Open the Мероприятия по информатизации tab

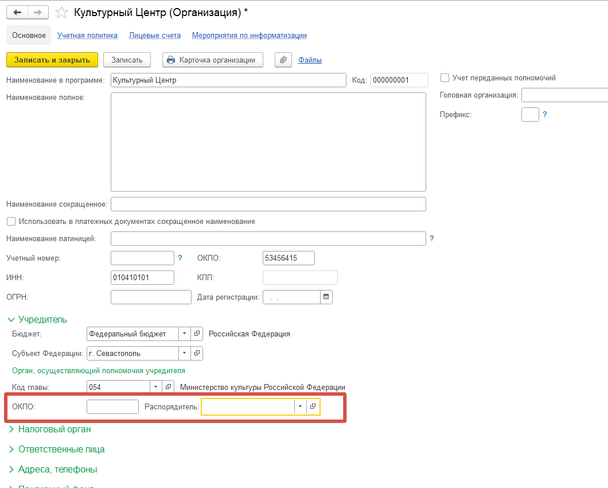250,36
